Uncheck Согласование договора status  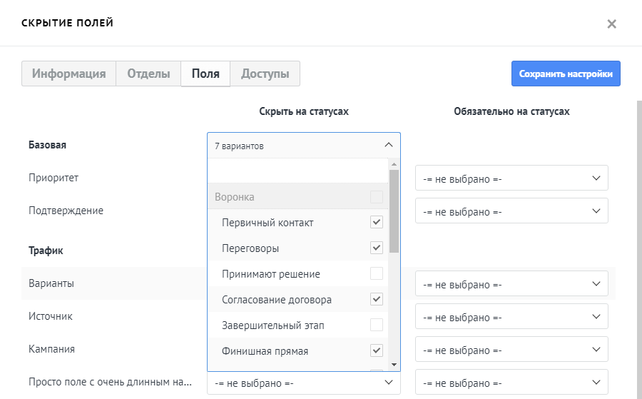click(376, 299)
